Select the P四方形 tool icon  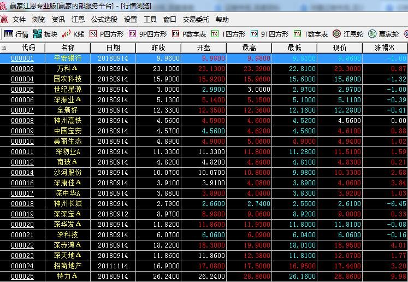click(93, 34)
